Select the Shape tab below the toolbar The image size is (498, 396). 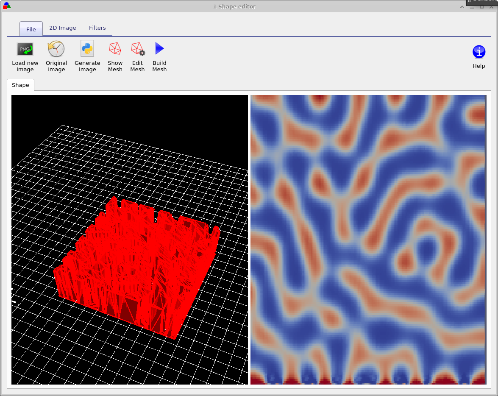(x=20, y=85)
